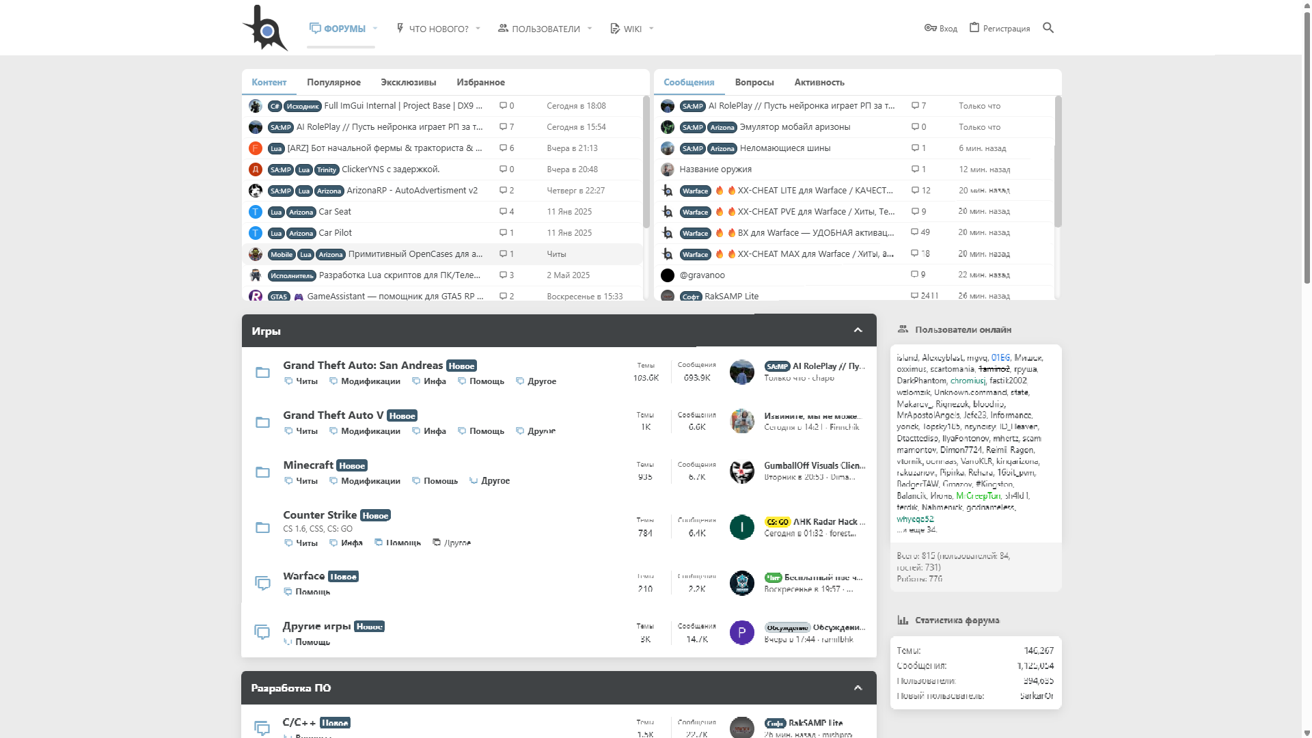Open the Car Pilot thread
The image size is (1312, 738).
pyautogui.click(x=335, y=233)
